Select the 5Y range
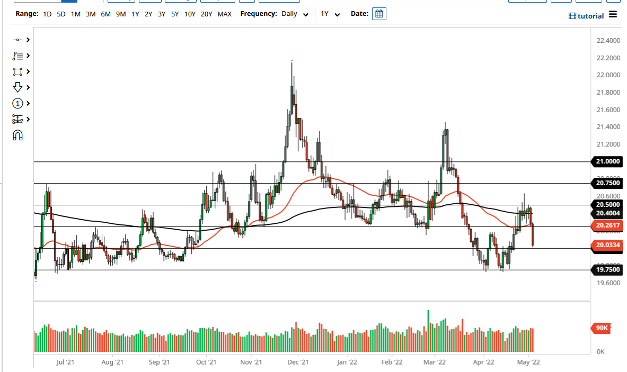 (175, 14)
